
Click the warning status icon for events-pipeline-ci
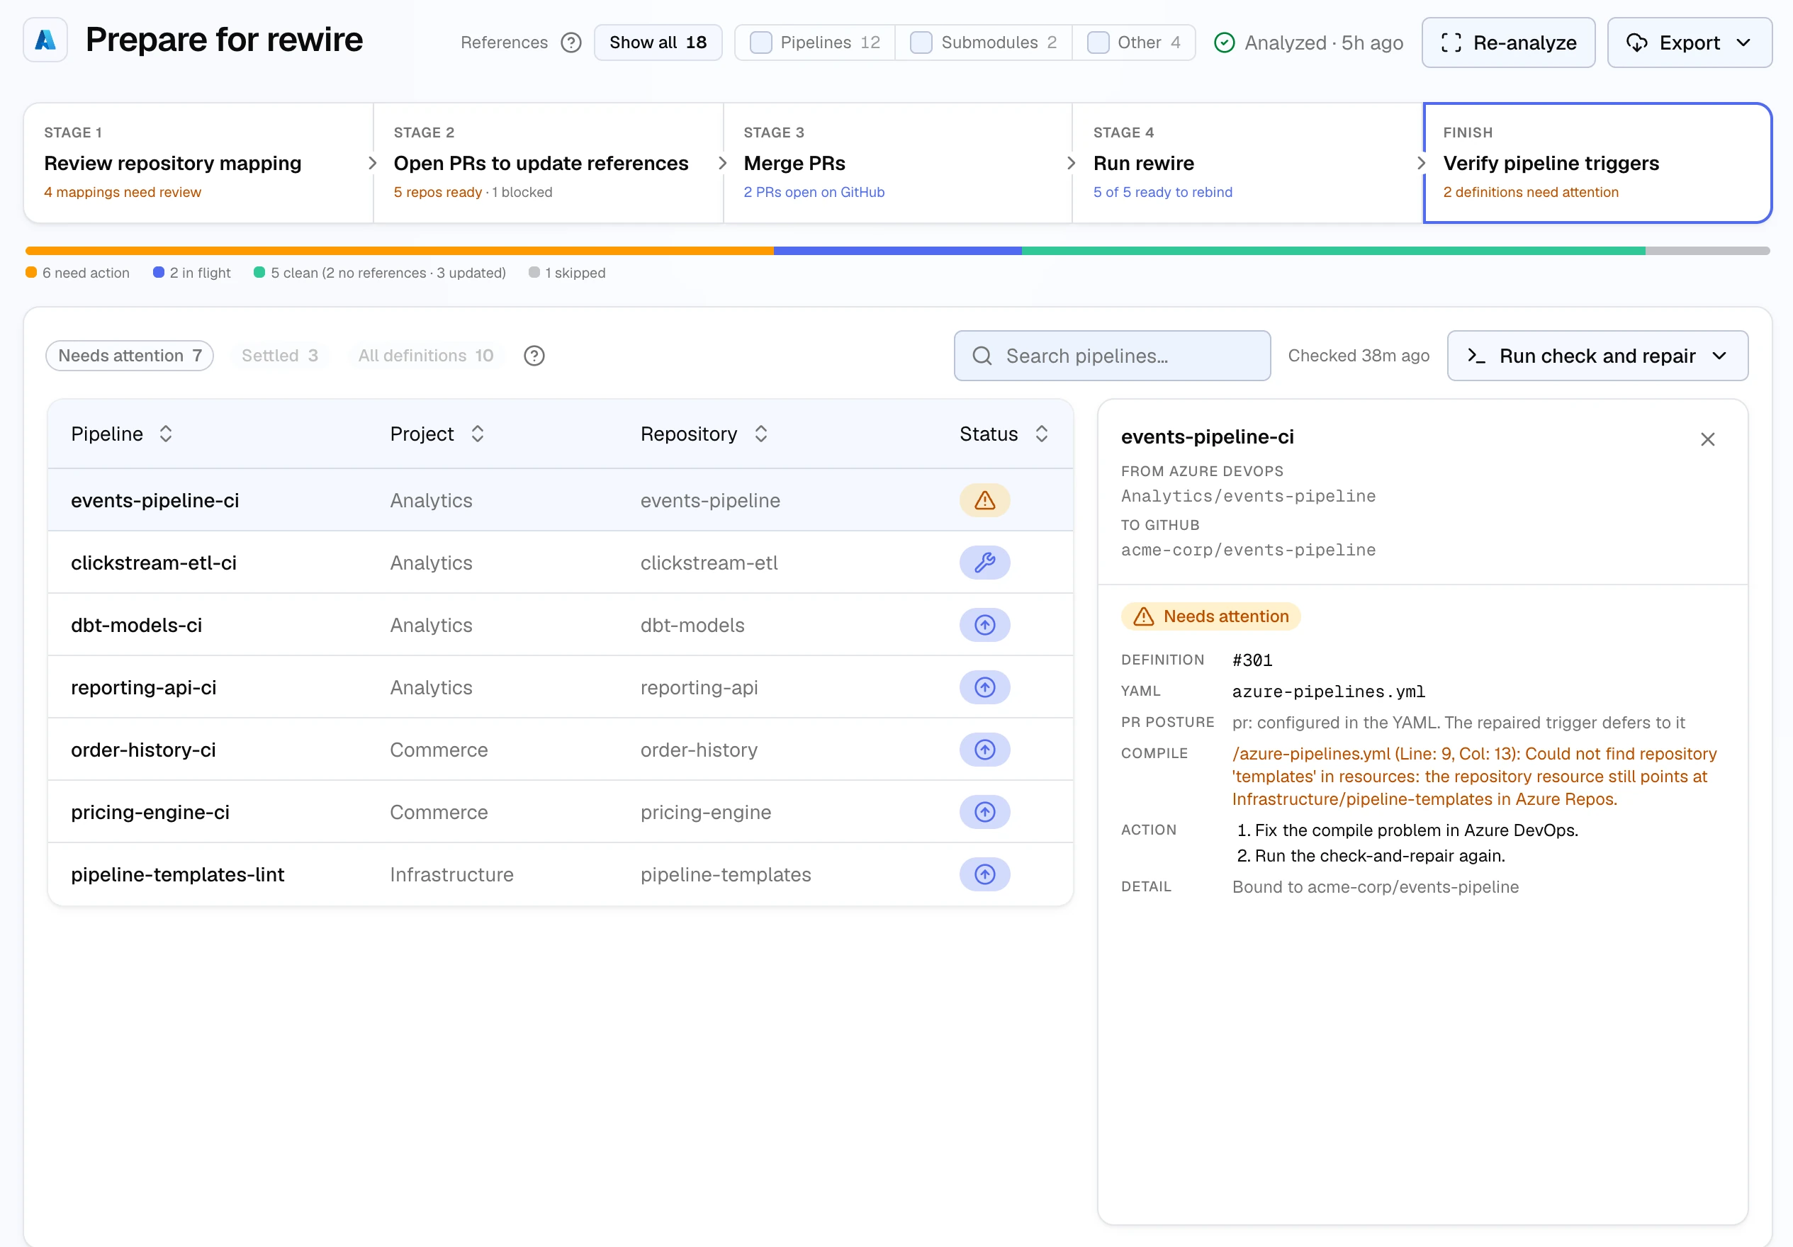[x=985, y=500]
